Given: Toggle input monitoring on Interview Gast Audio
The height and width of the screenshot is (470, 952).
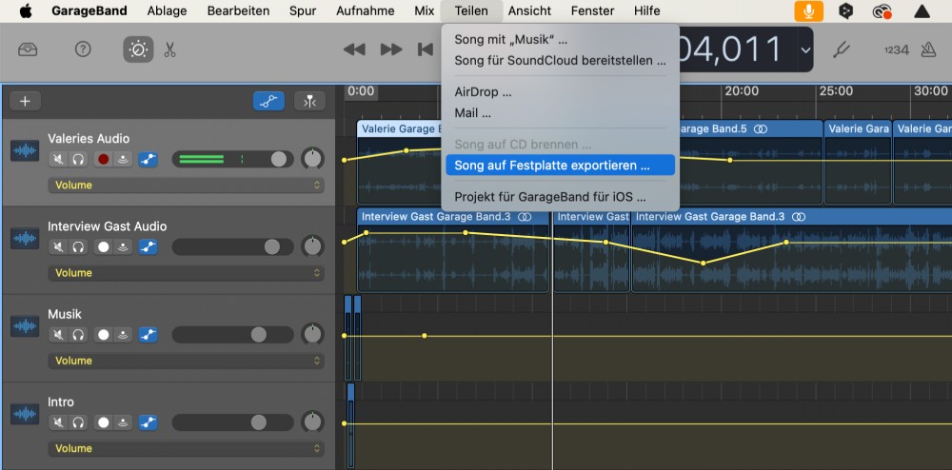Looking at the screenshot, I should [123, 246].
